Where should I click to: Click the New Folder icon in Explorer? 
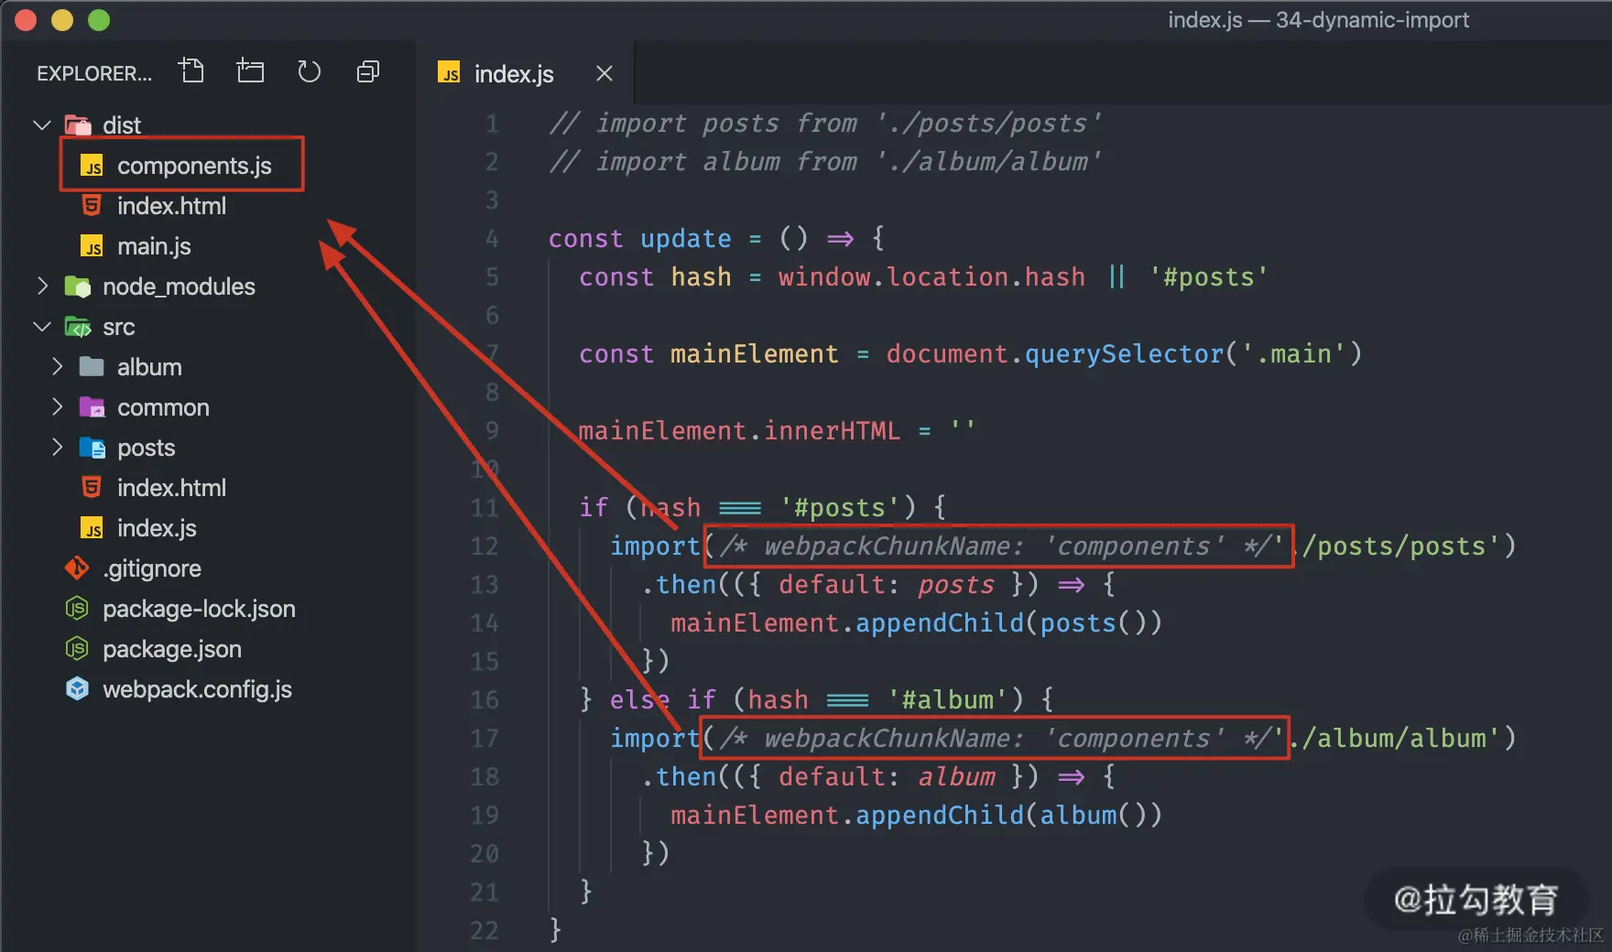coord(250,71)
